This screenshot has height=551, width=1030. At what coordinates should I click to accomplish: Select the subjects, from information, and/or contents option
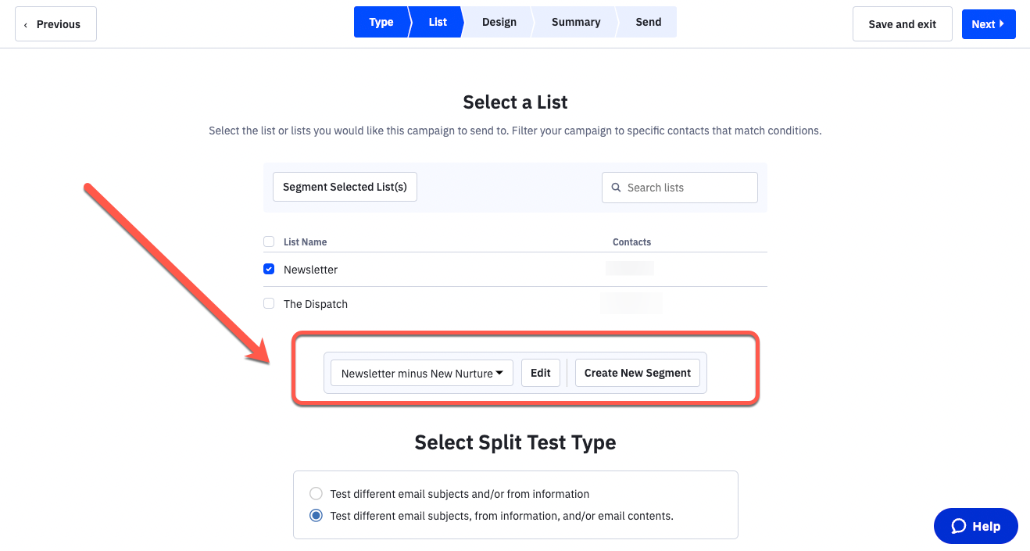click(x=316, y=516)
